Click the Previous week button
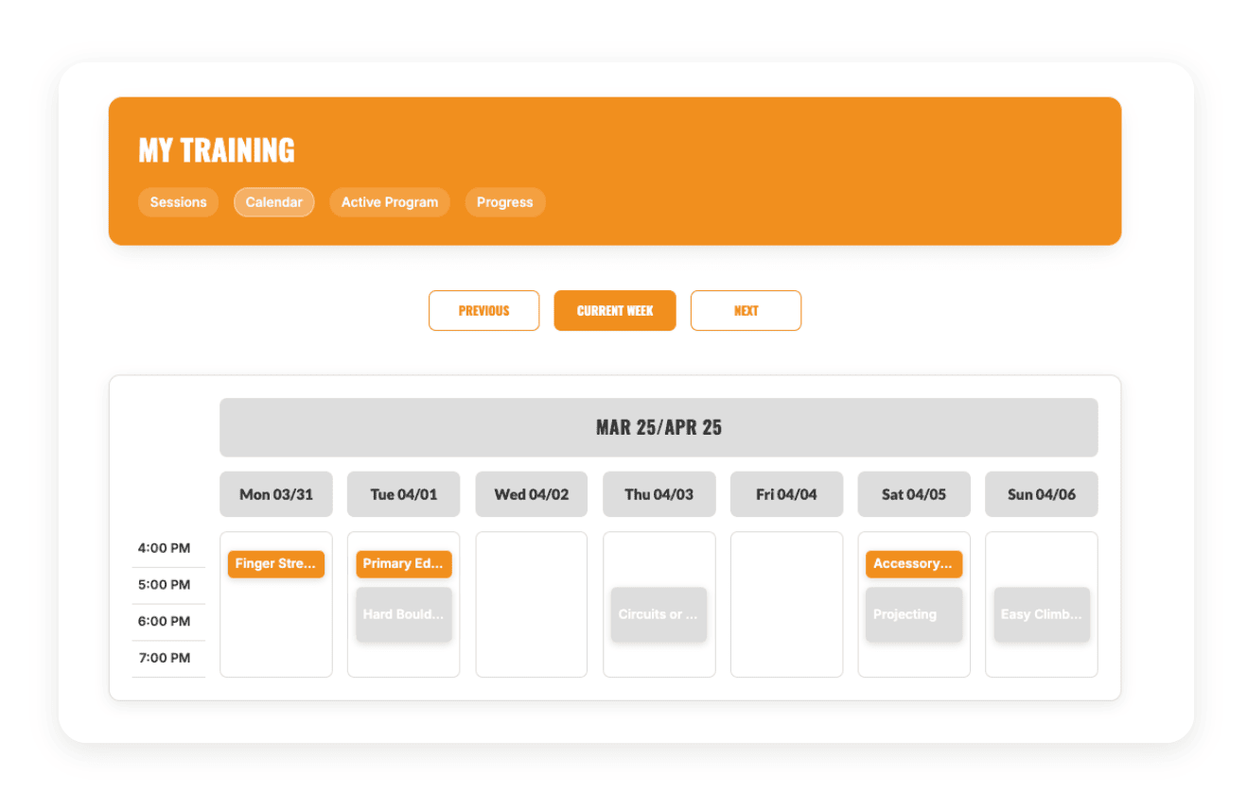This screenshot has width=1247, height=792. click(483, 311)
